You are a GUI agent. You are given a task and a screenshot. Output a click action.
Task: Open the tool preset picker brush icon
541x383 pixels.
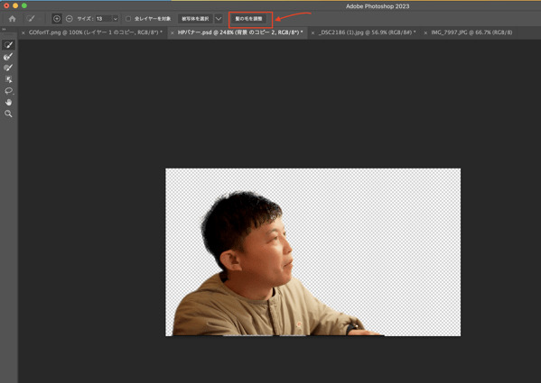click(x=31, y=19)
